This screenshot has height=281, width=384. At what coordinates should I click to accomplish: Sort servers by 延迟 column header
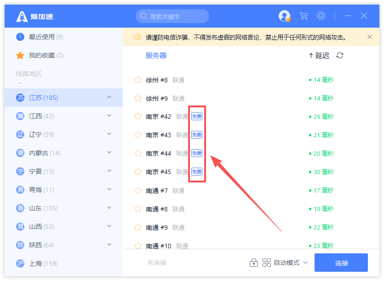(319, 56)
